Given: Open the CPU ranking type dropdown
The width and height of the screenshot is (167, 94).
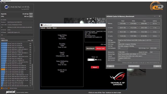Looking at the screenshot, I should click(4, 40).
